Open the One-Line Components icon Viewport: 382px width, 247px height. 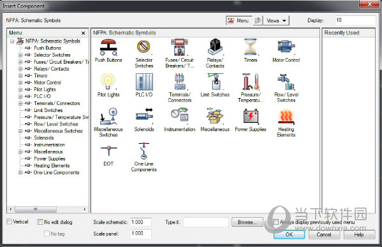click(x=143, y=151)
